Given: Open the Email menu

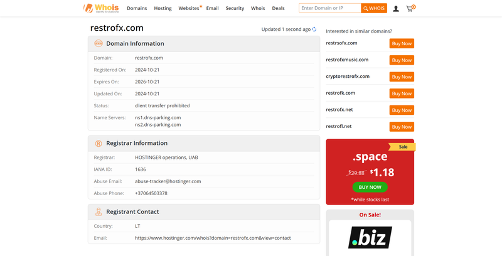Looking at the screenshot, I should (212, 8).
